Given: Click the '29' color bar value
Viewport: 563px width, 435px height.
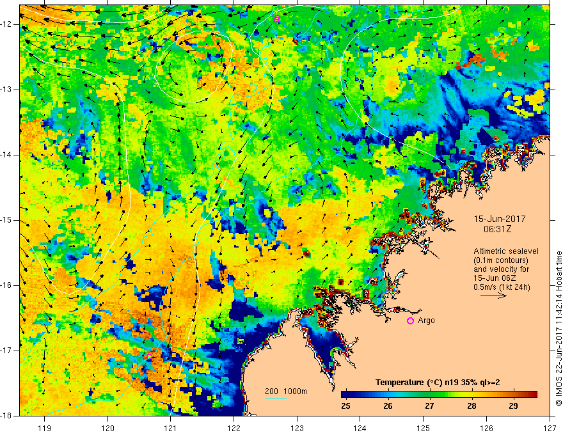Looking at the screenshot, I should 514,406.
